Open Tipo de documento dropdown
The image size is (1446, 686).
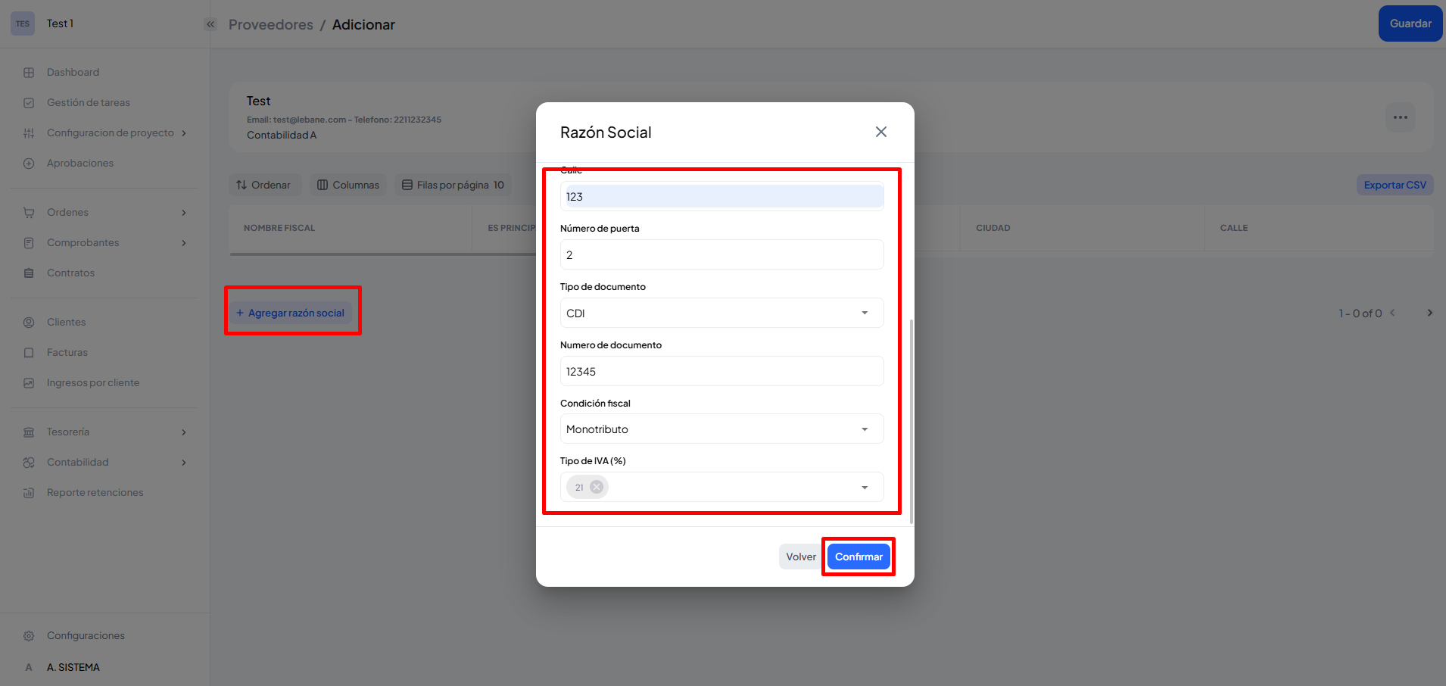click(x=865, y=313)
